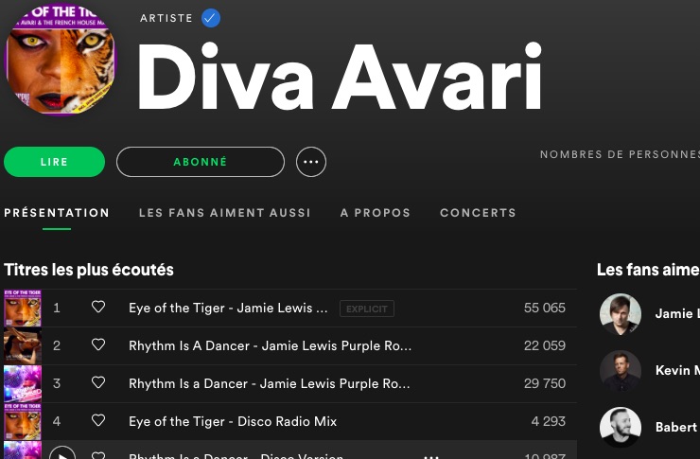The image size is (700, 459).
Task: Click the verified artist checkmark badge
Action: [x=211, y=18]
